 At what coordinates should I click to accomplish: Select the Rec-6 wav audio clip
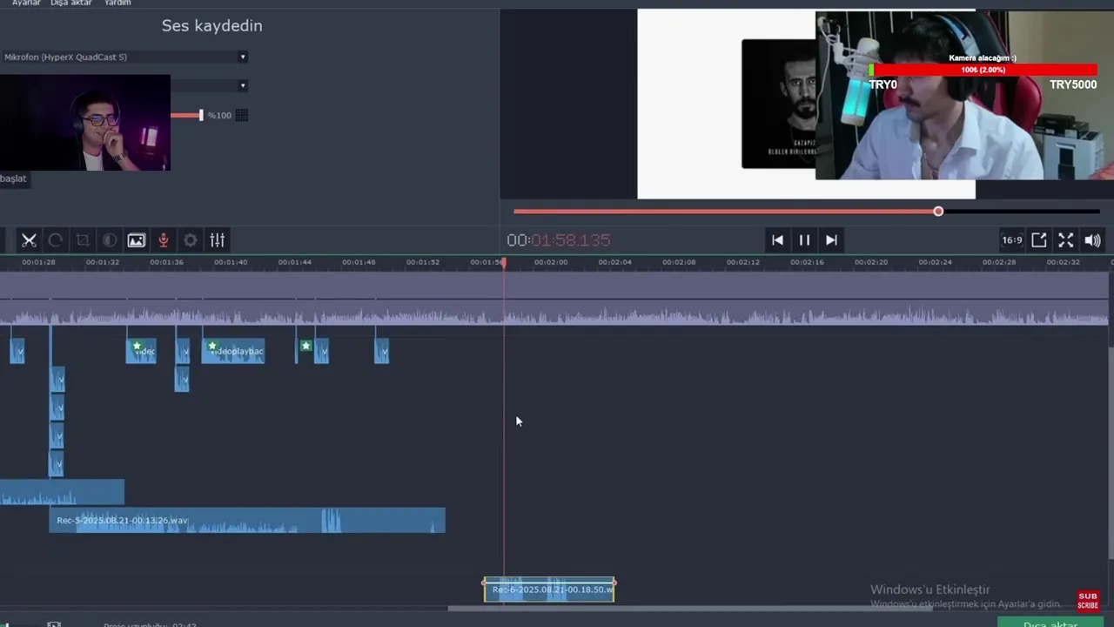click(x=549, y=590)
